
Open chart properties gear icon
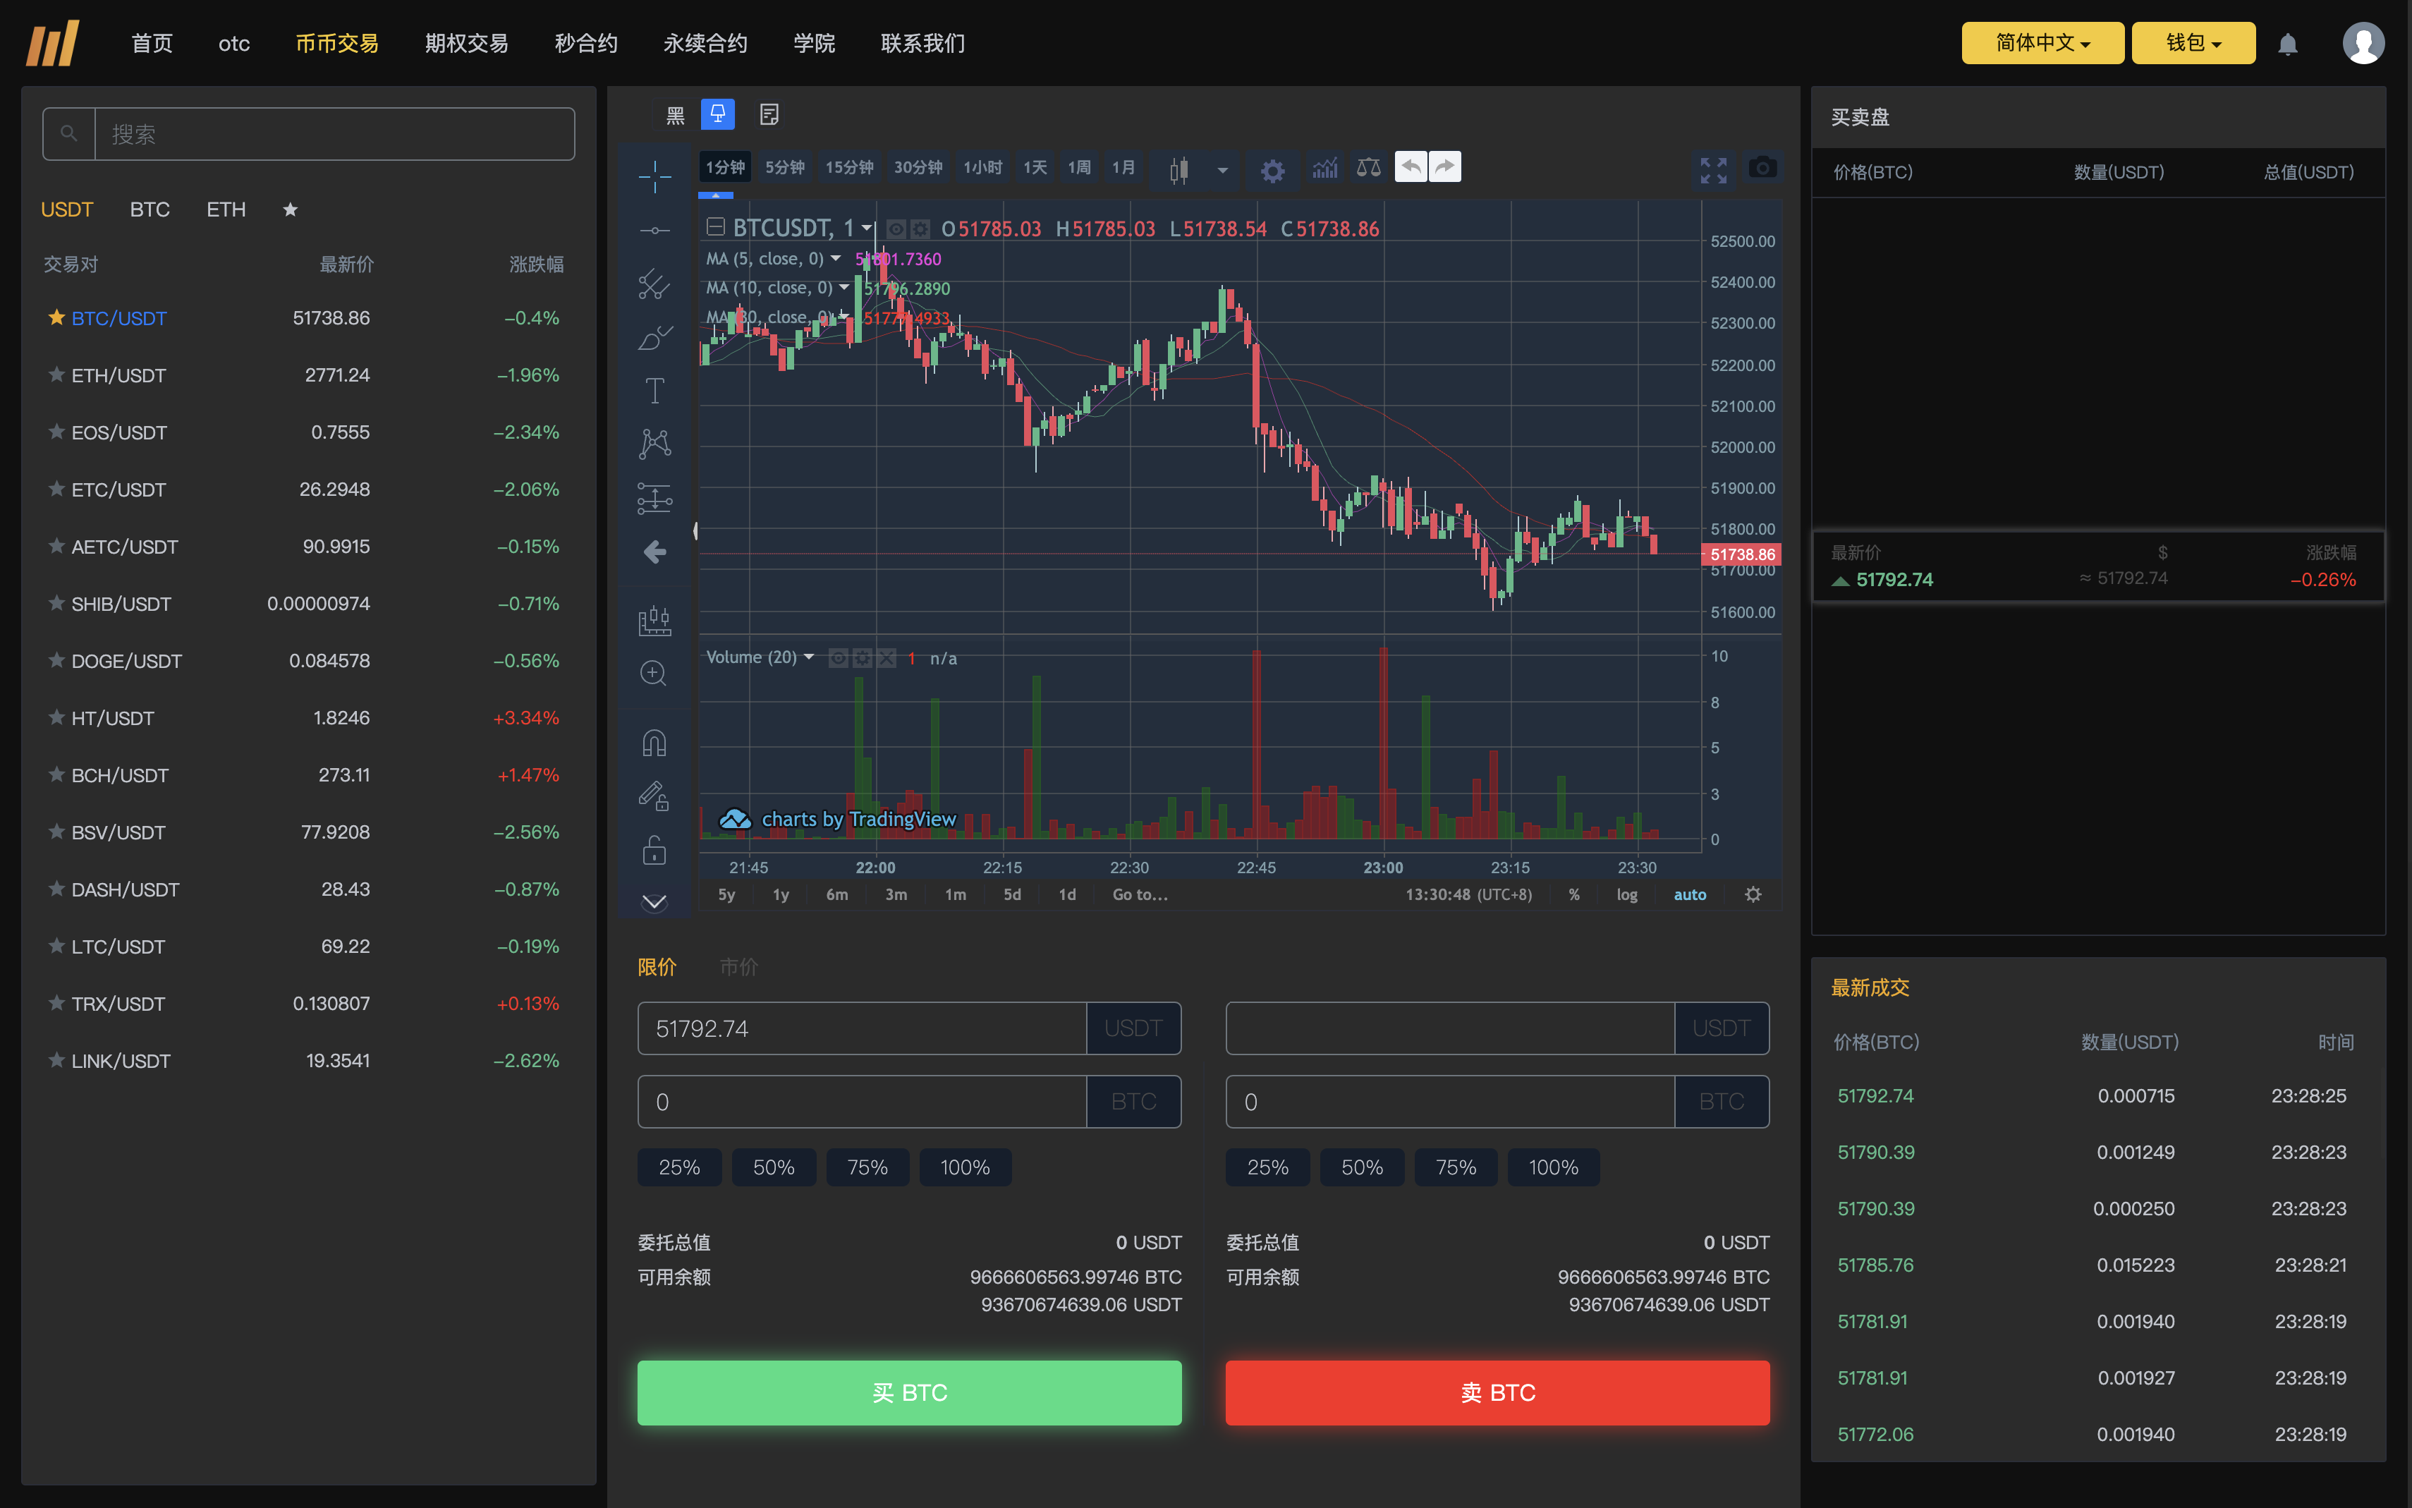1272,171
